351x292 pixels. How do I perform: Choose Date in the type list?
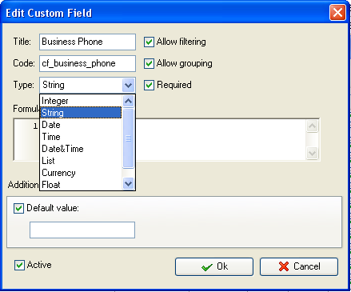point(81,125)
